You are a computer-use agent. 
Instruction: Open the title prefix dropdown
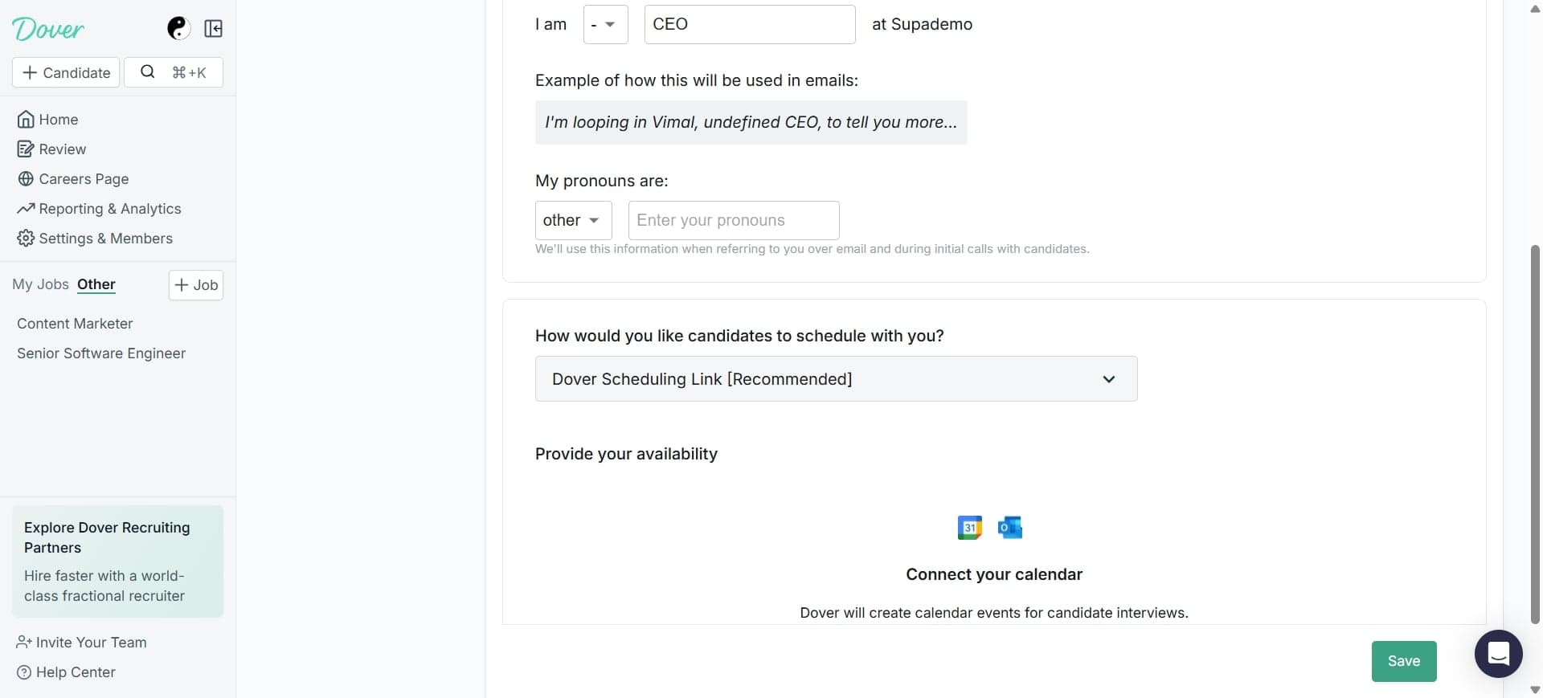pos(605,24)
